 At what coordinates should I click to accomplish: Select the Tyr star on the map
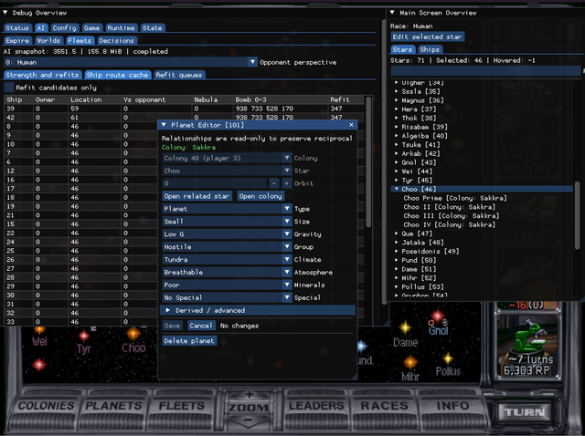tap(84, 337)
